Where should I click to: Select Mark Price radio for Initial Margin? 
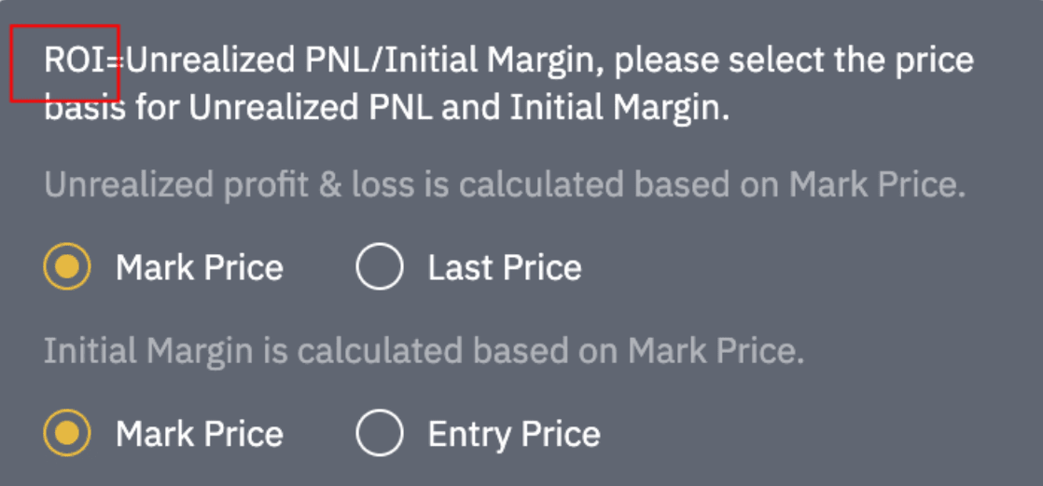pos(67,434)
